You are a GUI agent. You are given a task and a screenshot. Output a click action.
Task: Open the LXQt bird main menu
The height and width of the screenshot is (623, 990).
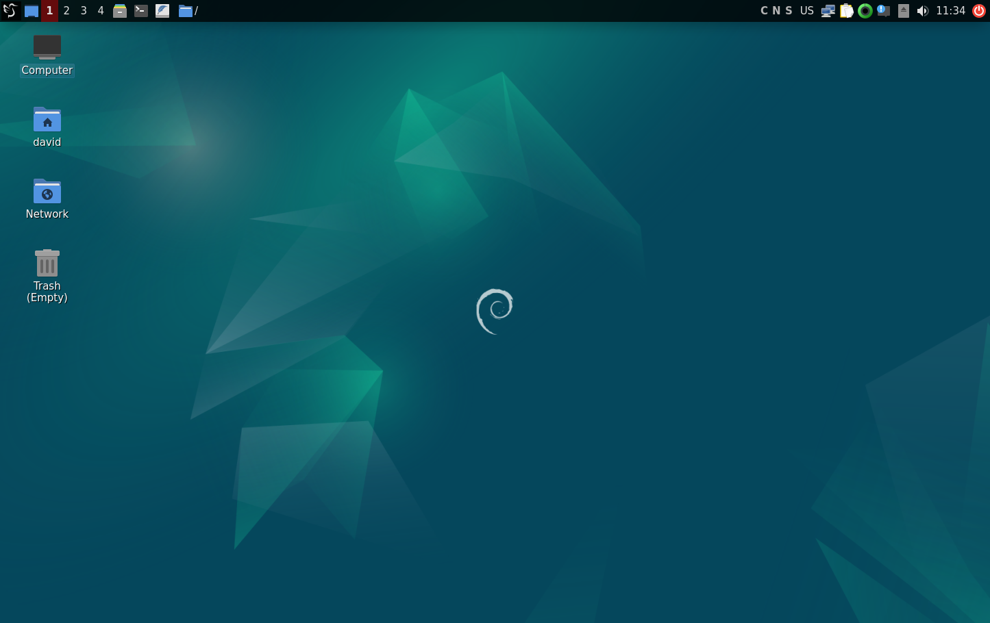(x=10, y=10)
